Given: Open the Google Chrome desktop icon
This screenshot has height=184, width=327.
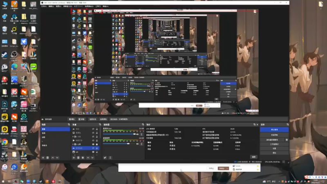Looking at the screenshot, I should point(4,143).
